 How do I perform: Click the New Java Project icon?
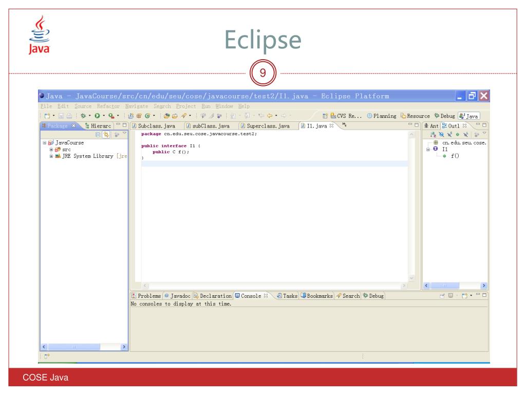(131, 116)
